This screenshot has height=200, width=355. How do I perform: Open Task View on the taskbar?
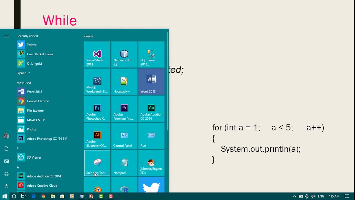[x=23, y=196]
